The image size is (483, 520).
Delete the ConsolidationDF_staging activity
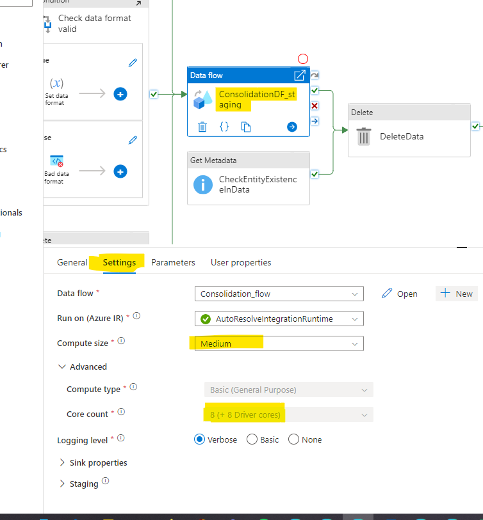(201, 127)
